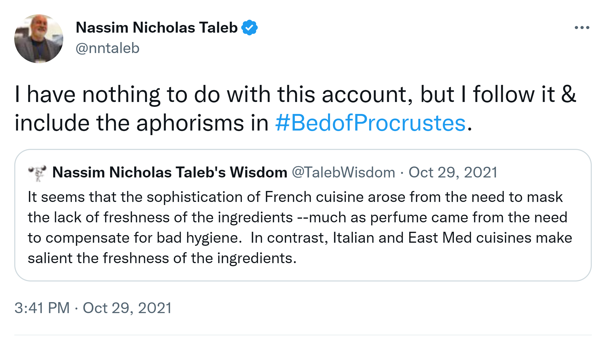Click quoted line "salient the freshness of the ingredients"
This screenshot has height=347, width=603.
(x=162, y=258)
